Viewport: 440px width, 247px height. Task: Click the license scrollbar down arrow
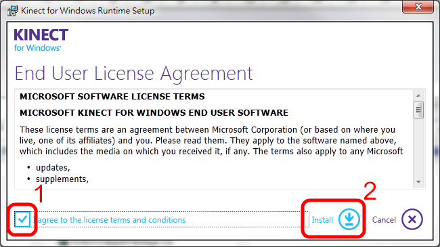(x=418, y=182)
